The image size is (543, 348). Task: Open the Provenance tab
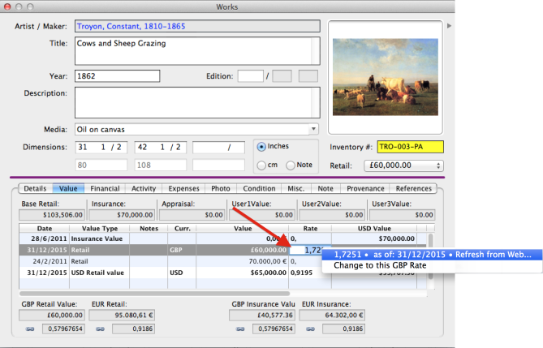pyautogui.click(x=364, y=188)
